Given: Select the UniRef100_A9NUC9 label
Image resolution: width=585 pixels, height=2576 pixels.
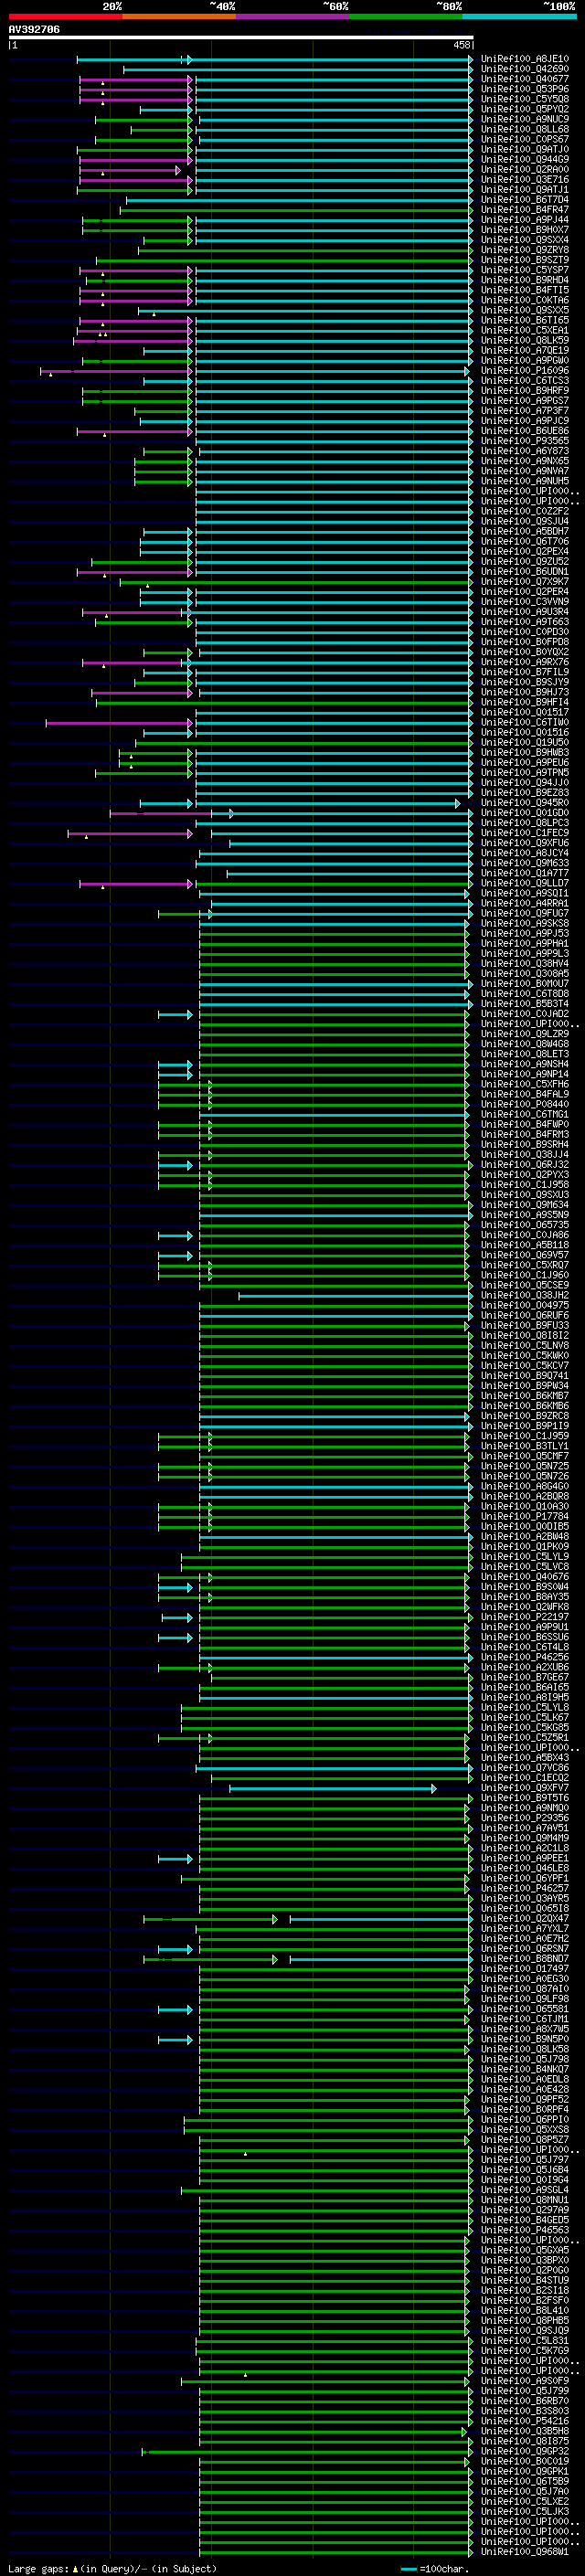Looking at the screenshot, I should [x=524, y=119].
